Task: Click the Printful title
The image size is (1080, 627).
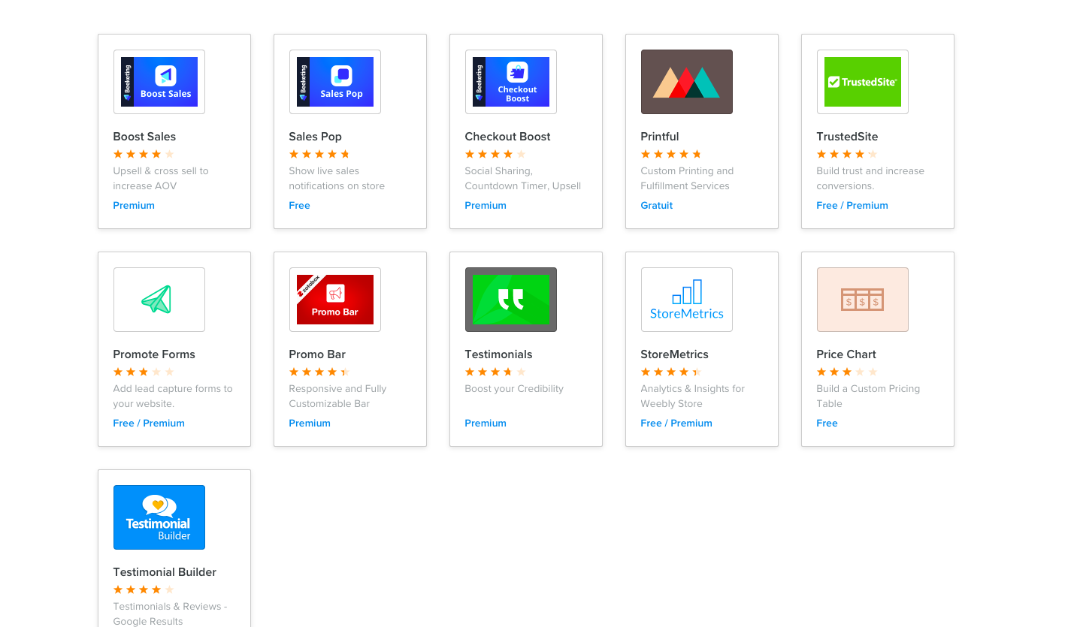Action: point(660,137)
